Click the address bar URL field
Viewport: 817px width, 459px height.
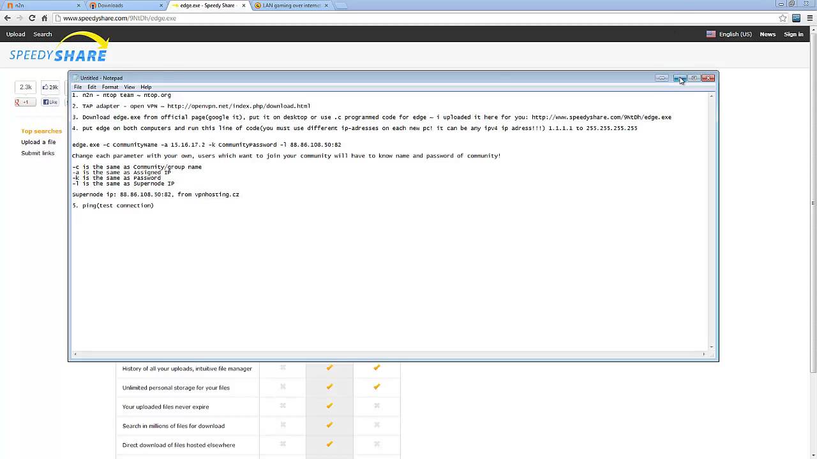(x=415, y=18)
